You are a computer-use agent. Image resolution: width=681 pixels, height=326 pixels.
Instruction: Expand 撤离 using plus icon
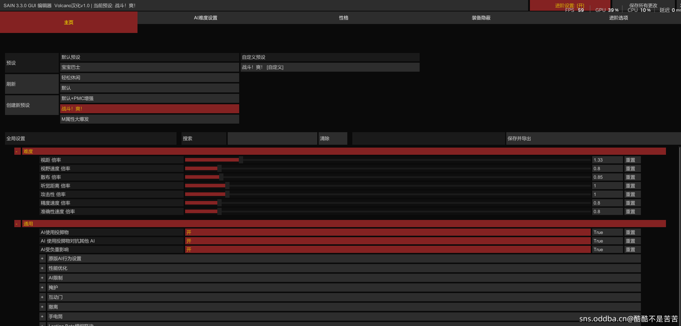click(42, 307)
